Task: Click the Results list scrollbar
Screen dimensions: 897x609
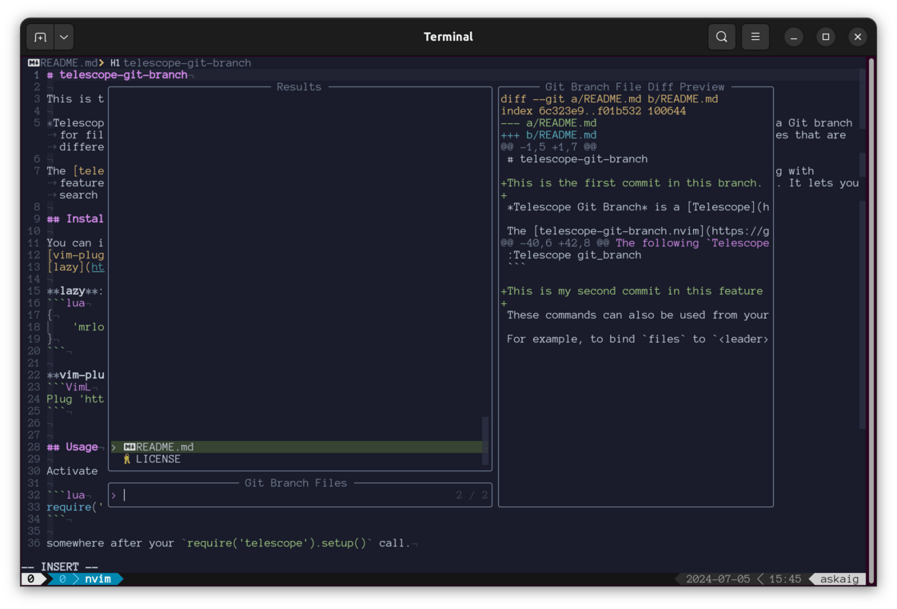Action: pyautogui.click(x=484, y=440)
